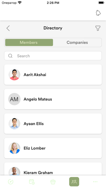
Task: Open the calendar bookings tab icon
Action: click(32, 182)
